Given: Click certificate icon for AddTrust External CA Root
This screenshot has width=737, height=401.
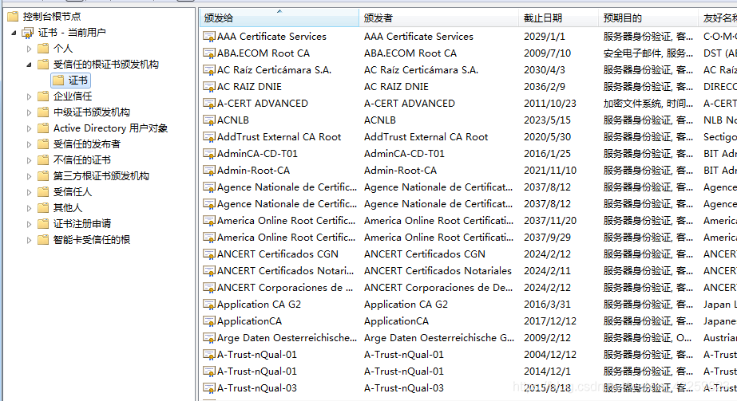Looking at the screenshot, I should tap(208, 137).
